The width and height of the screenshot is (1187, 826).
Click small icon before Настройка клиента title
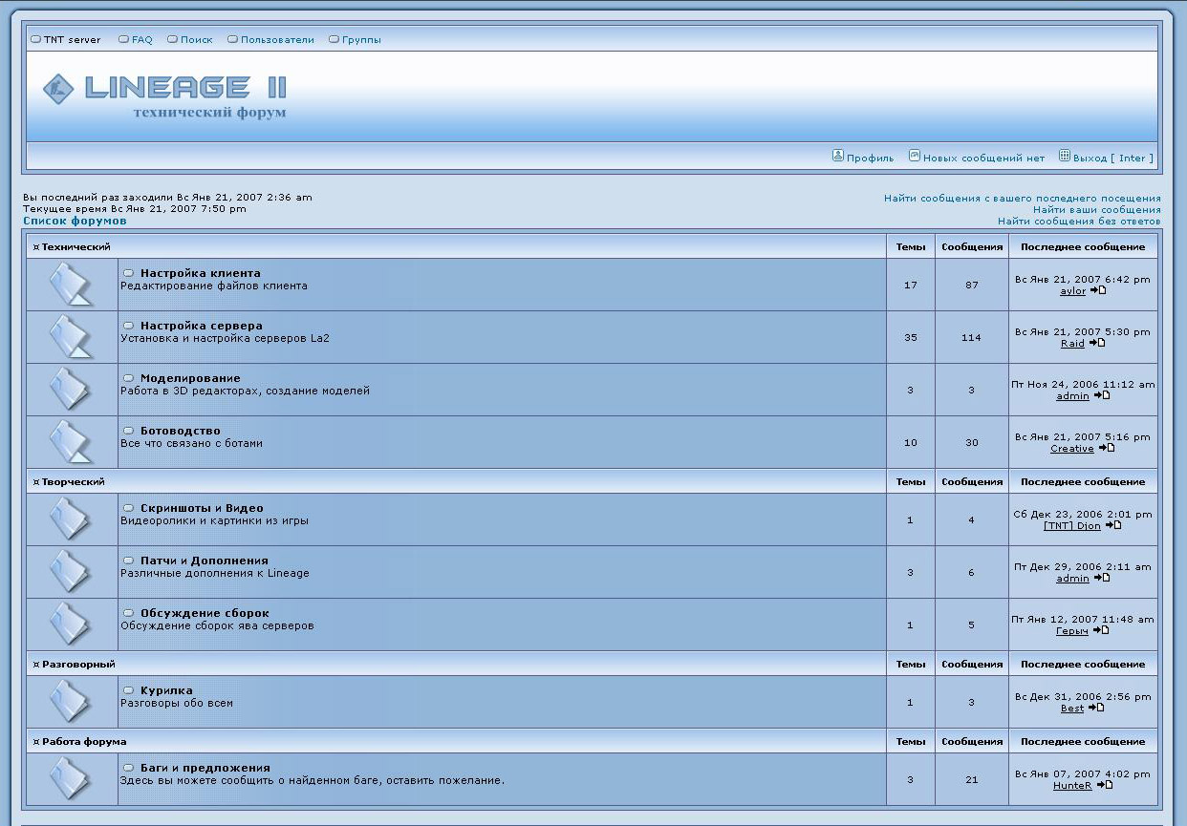coord(129,273)
